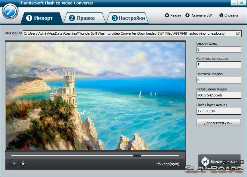The height and width of the screenshot is (177, 247).
Task: Click the 4/5 кадр(а;ов) frame counter
Action: 167,164
